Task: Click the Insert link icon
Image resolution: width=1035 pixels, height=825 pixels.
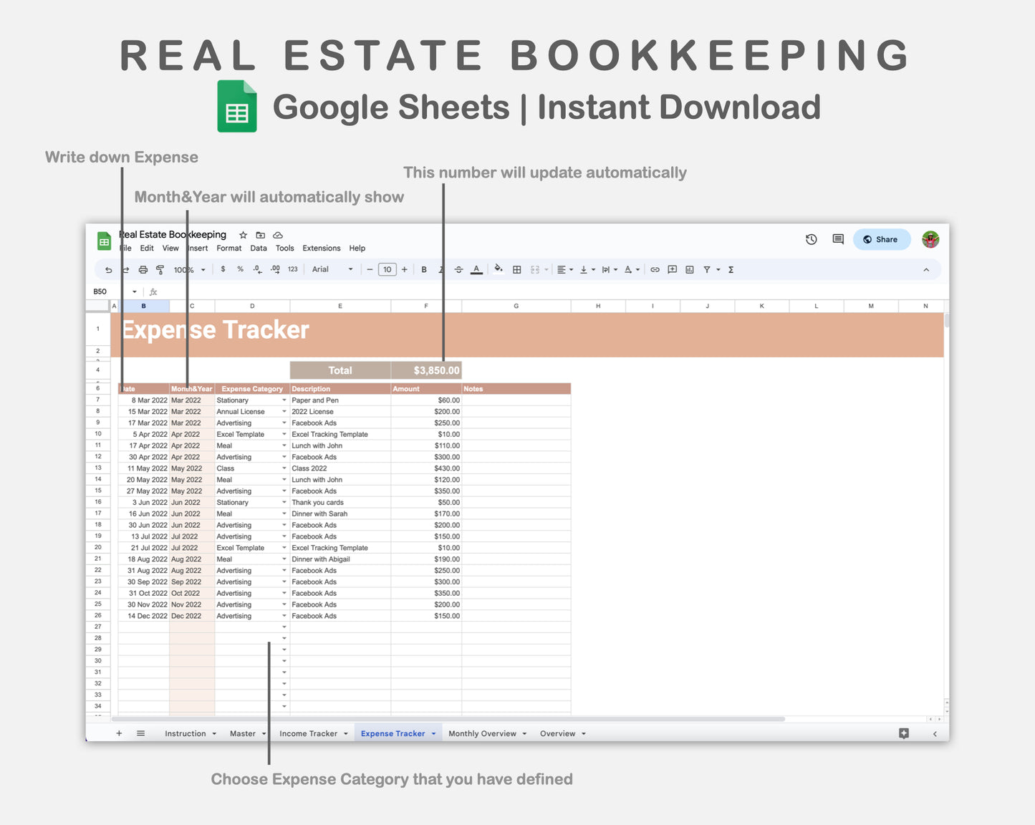Action: coord(654,269)
